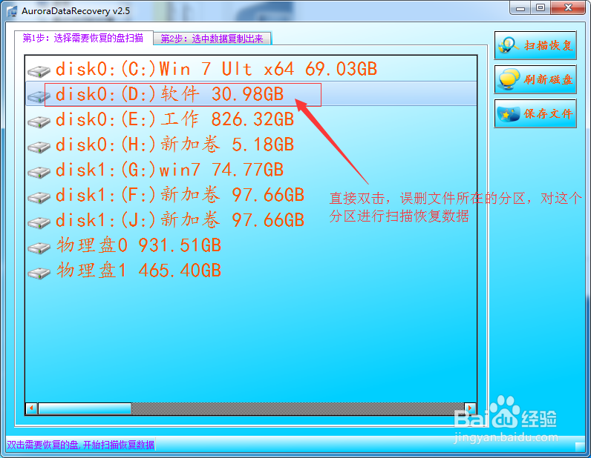Click drive icon next to disk0:(C:)
Image resolution: width=591 pixels, height=458 pixels.
39,70
